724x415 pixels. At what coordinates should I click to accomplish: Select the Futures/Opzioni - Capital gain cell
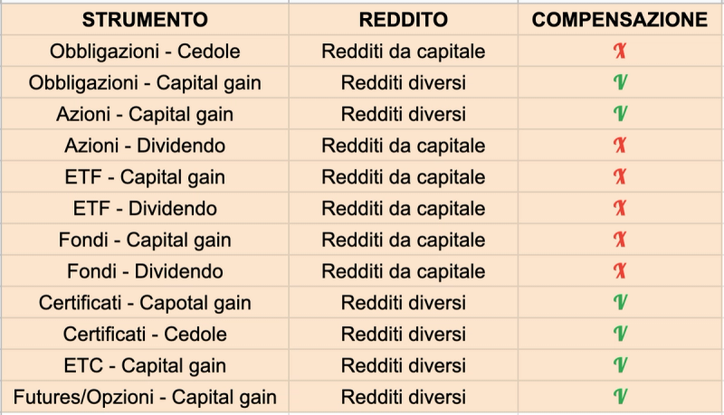click(145, 397)
